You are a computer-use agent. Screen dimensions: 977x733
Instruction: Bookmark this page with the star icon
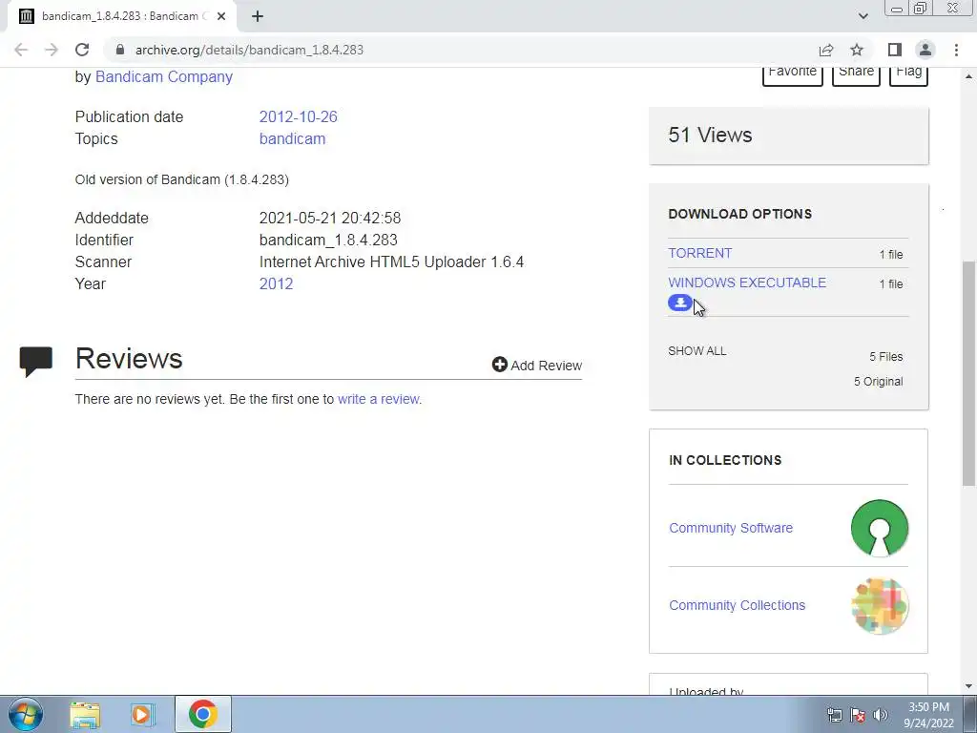pyautogui.click(x=857, y=50)
